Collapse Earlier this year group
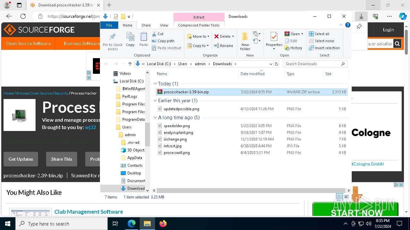The image size is (410, 230). 155,101
